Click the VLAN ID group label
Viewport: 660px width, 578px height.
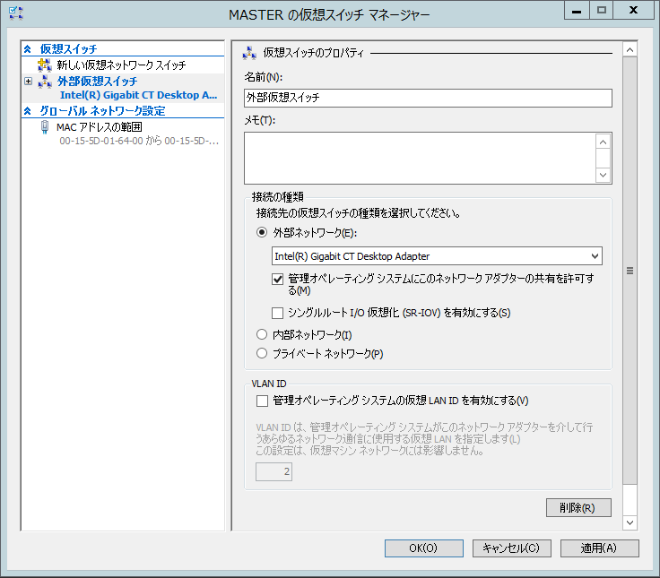(268, 384)
